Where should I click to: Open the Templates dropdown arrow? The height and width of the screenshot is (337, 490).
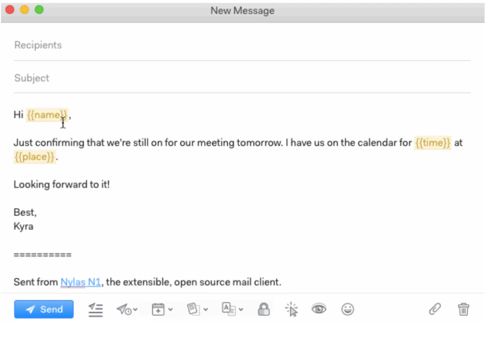pyautogui.click(x=205, y=309)
